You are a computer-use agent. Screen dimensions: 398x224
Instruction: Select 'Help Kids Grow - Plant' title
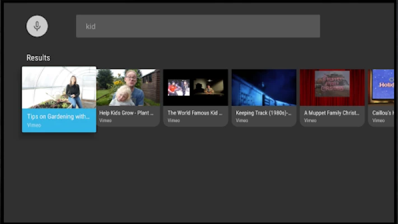127,113
